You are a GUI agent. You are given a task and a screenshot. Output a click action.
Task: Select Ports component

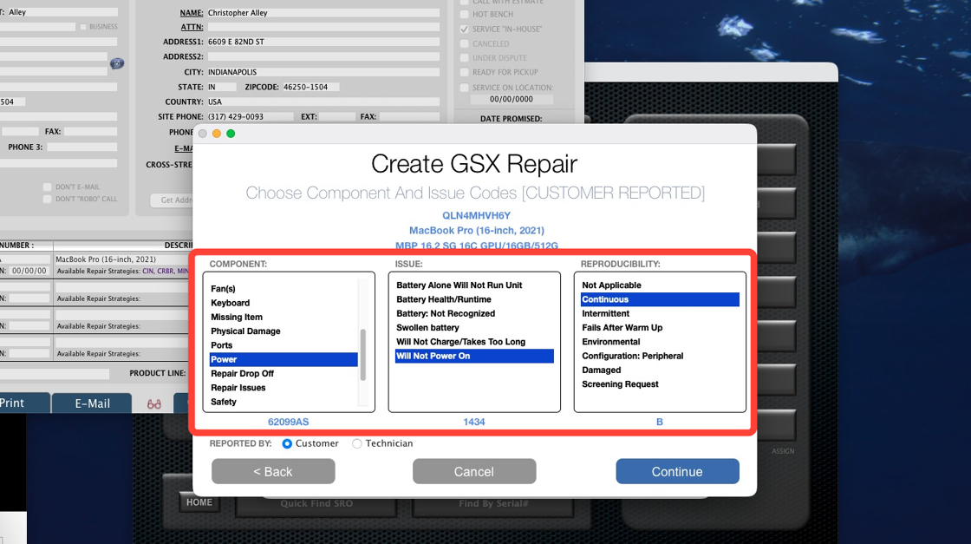coord(283,345)
